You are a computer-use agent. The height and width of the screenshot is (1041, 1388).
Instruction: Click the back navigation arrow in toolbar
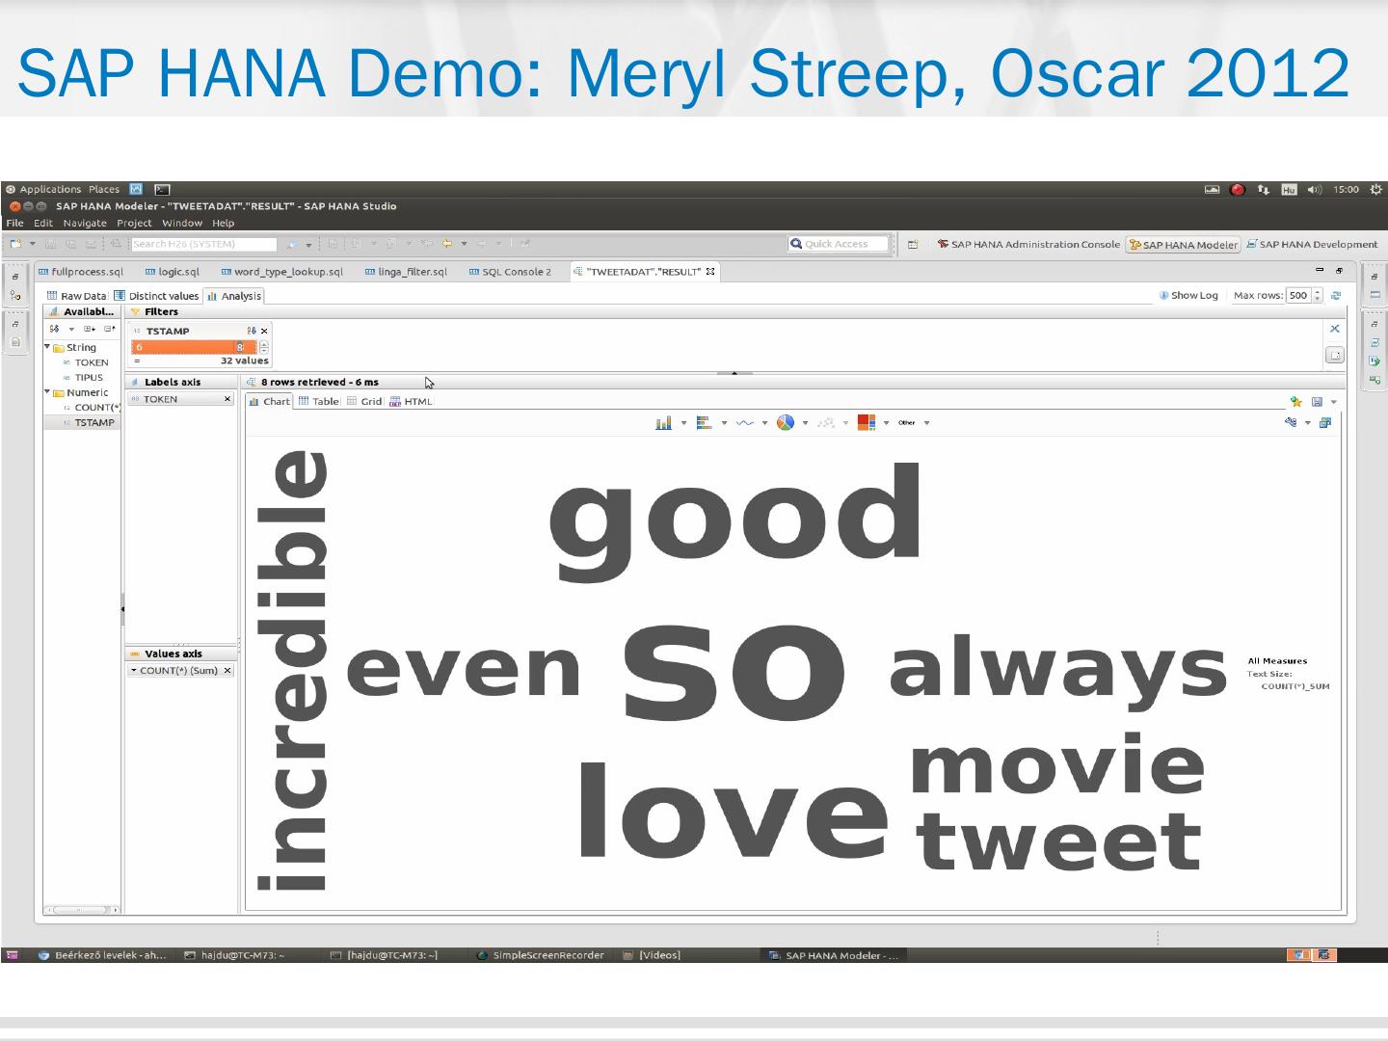tap(447, 245)
